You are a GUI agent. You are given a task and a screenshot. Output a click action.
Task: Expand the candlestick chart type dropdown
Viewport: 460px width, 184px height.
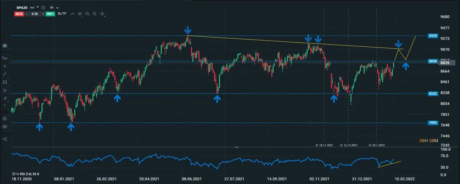[80, 14]
